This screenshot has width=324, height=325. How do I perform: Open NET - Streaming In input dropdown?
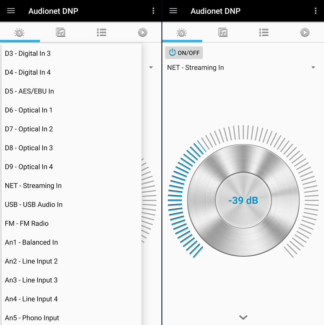(x=241, y=67)
